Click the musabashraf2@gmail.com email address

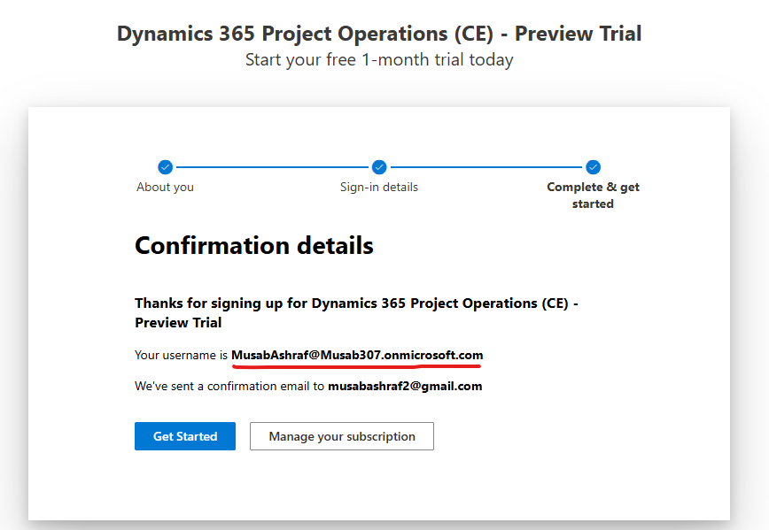[405, 386]
